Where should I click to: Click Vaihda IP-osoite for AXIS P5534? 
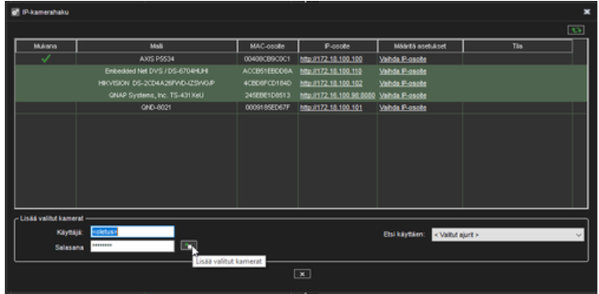pos(402,59)
